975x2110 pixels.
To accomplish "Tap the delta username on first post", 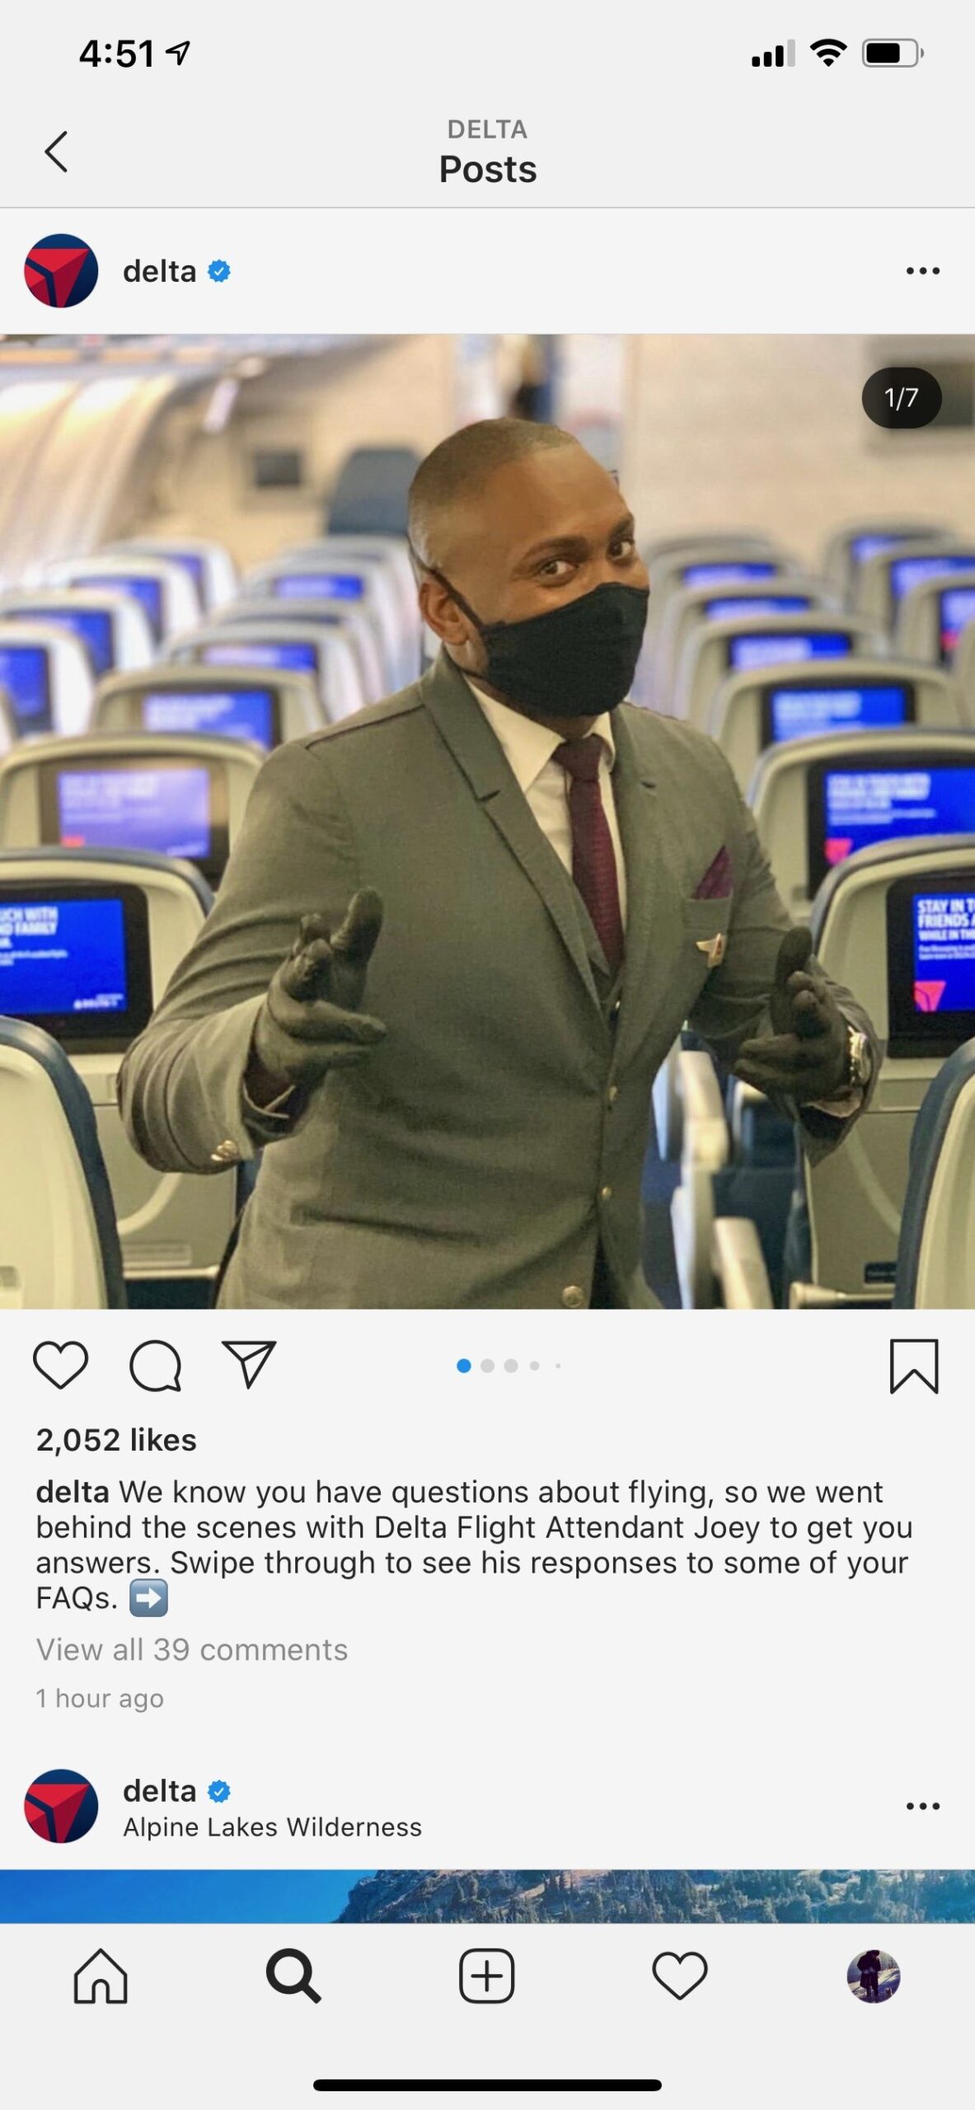I will pyautogui.click(x=160, y=271).
